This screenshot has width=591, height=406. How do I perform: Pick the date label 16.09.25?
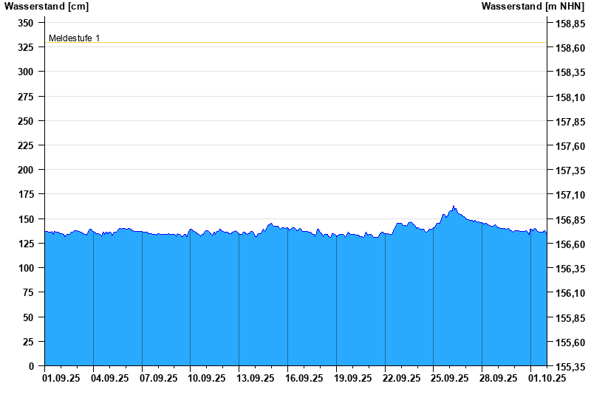tap(304, 378)
